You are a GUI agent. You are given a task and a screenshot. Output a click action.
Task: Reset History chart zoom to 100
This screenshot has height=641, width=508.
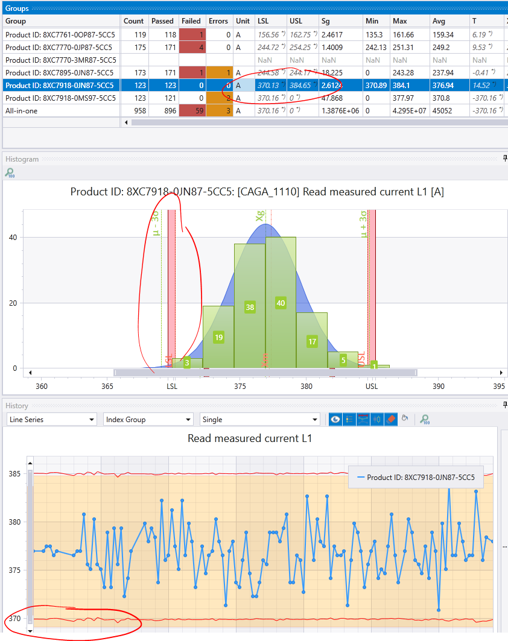(x=425, y=420)
